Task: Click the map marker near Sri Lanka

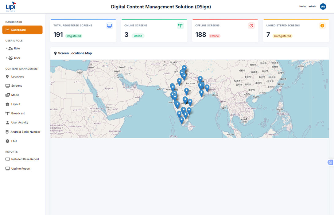Action: [182, 120]
